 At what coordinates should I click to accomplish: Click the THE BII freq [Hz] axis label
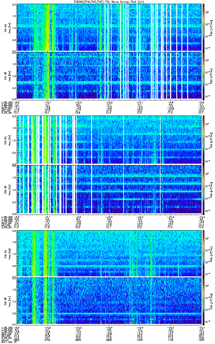9,301
